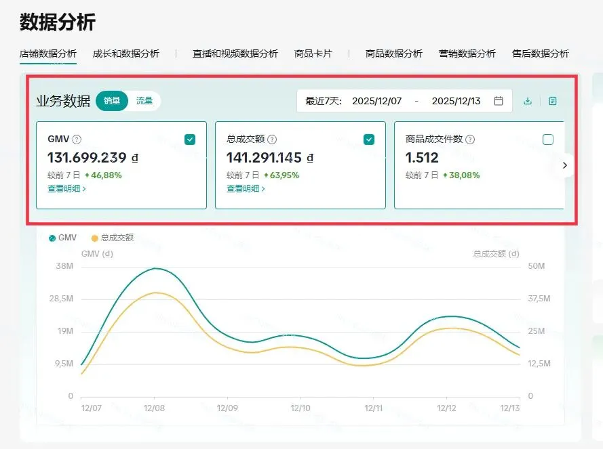The image size is (603, 449).
Task: Open 直播和视频数据分析 tab
Action: pos(235,54)
